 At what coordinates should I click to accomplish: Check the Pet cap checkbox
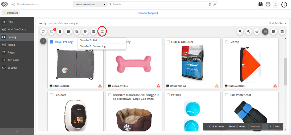click(227, 42)
